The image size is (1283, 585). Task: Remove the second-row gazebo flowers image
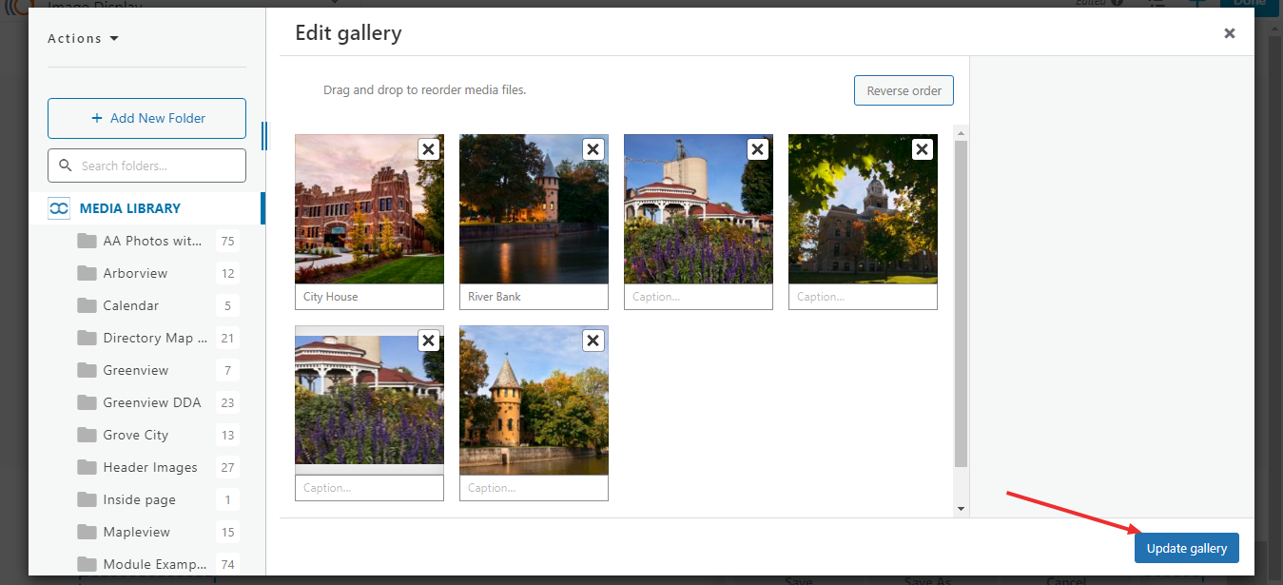click(x=429, y=341)
